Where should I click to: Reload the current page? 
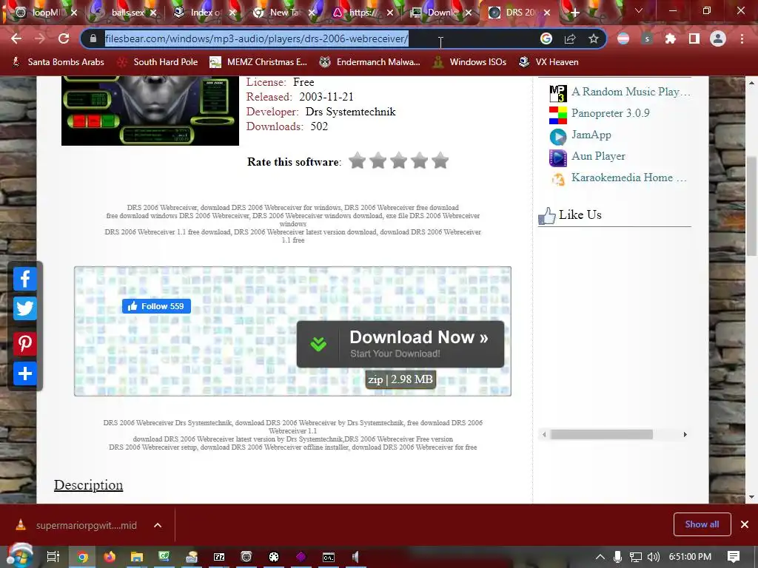pos(64,38)
